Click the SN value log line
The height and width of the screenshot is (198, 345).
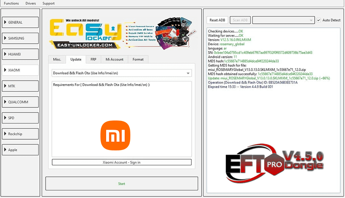pos(260,53)
